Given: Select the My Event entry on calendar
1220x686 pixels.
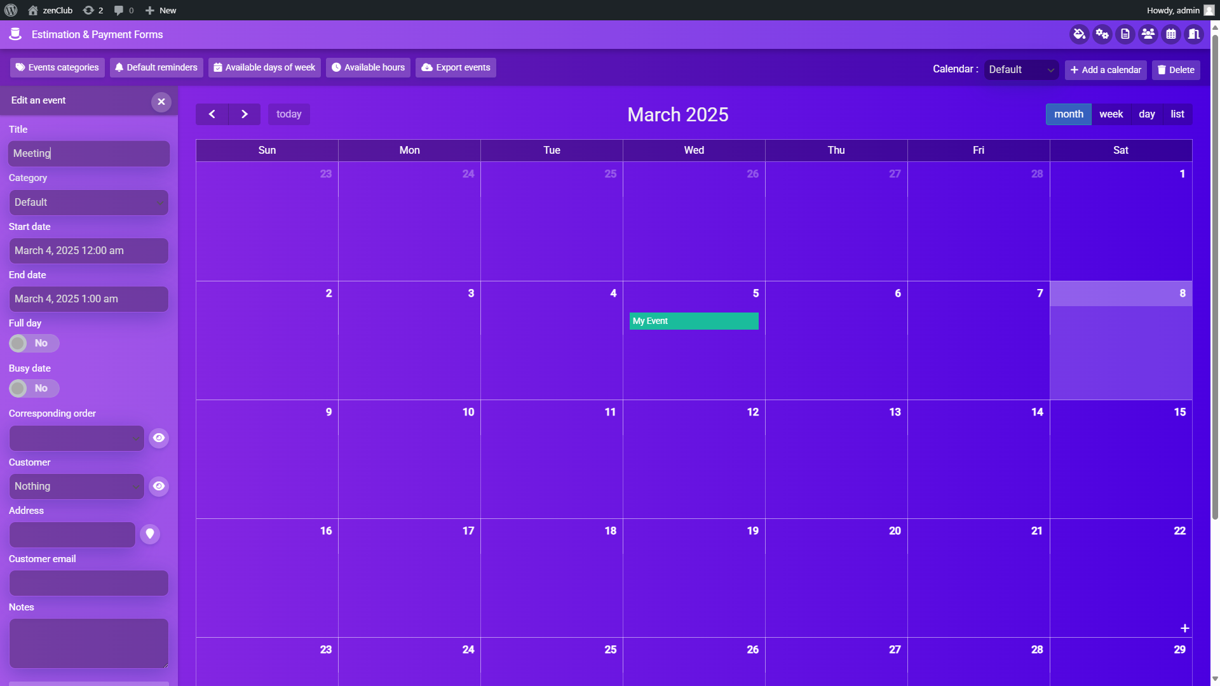Looking at the screenshot, I should (694, 321).
